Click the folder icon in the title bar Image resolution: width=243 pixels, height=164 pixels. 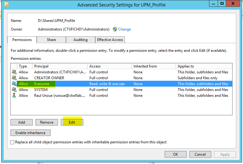point(7,5)
